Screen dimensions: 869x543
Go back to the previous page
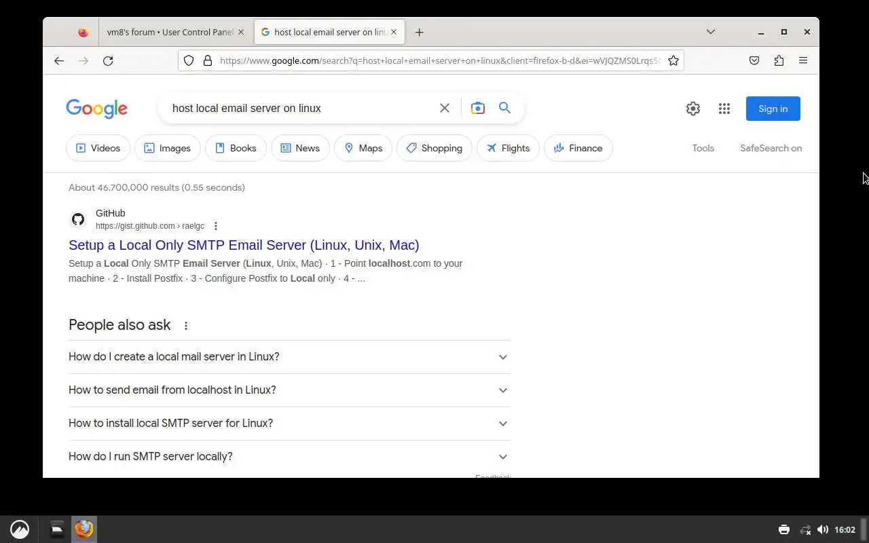click(59, 60)
